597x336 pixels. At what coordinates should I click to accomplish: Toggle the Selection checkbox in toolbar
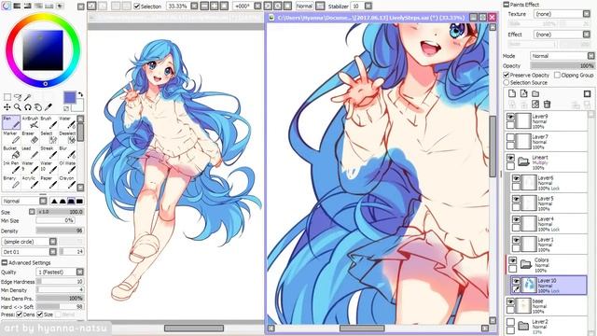[137, 7]
